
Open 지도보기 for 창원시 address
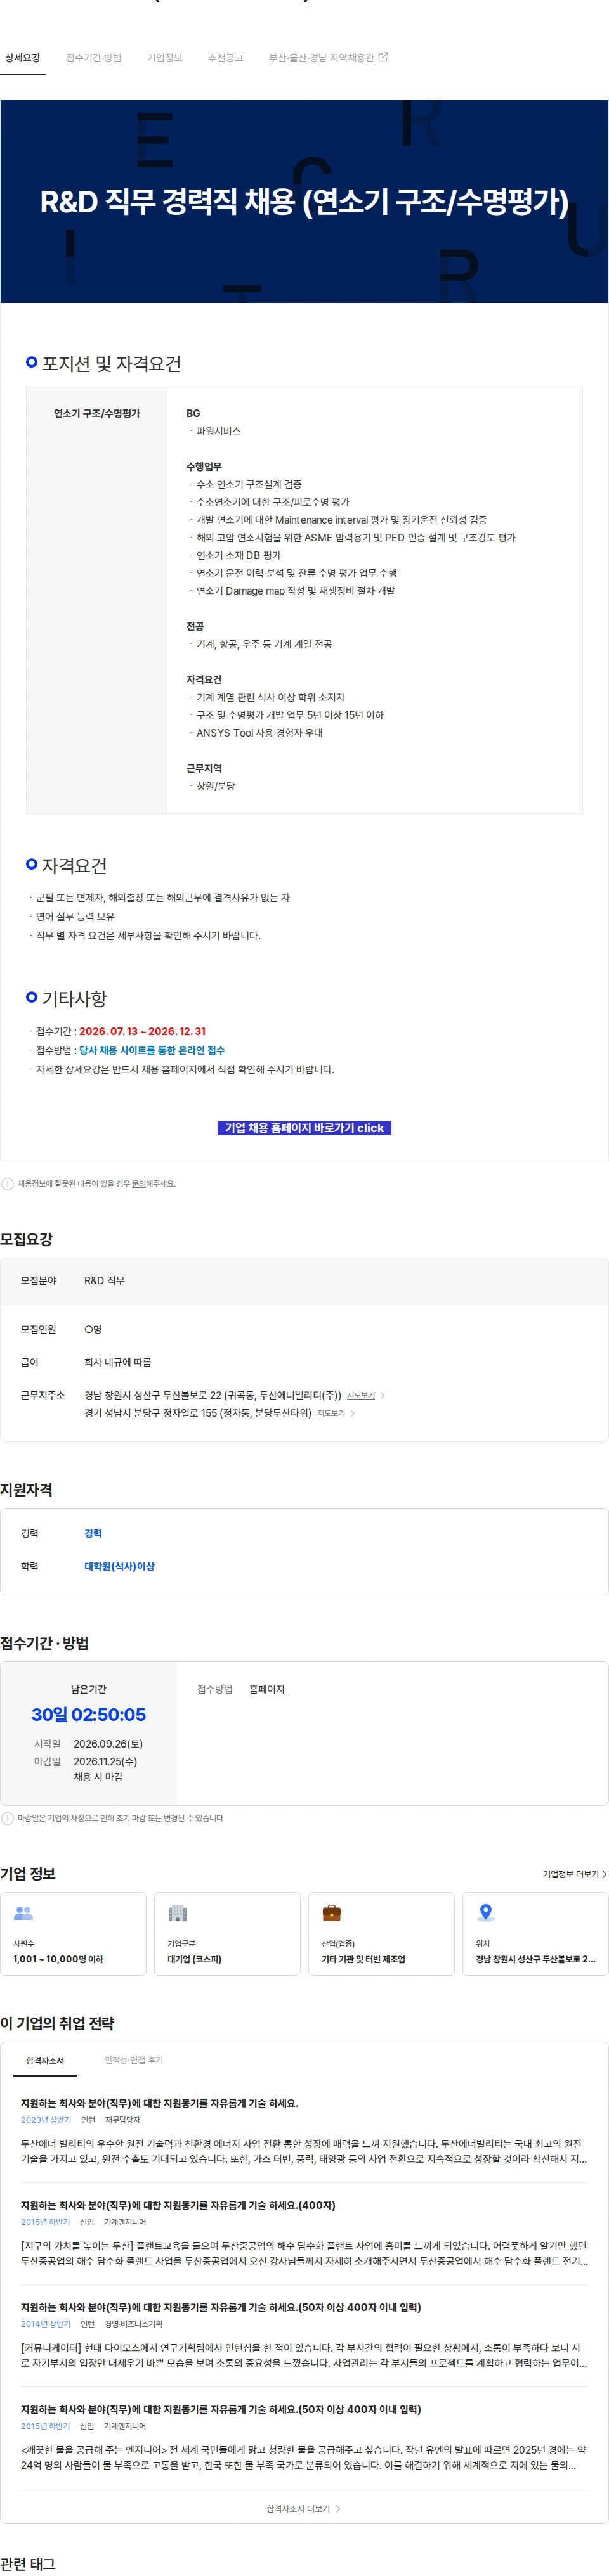[x=361, y=1396]
